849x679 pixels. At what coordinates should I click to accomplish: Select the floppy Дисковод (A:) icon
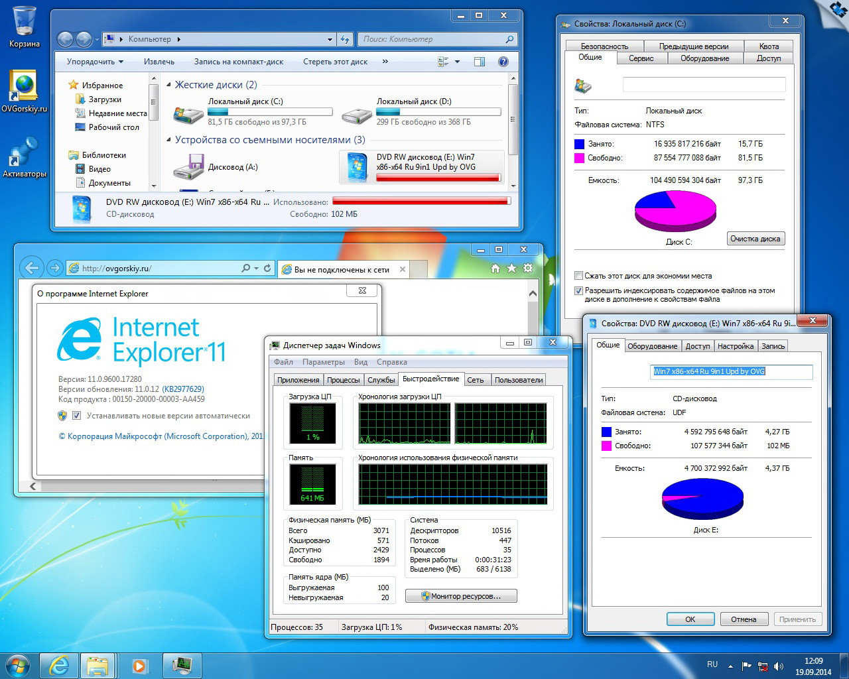[188, 167]
